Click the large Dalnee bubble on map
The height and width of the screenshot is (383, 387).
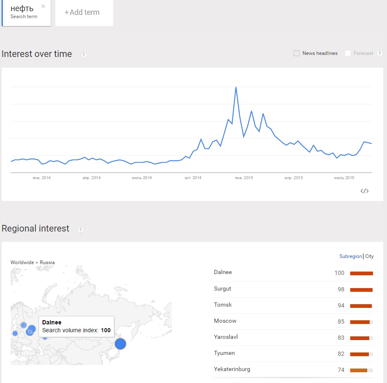click(x=120, y=343)
